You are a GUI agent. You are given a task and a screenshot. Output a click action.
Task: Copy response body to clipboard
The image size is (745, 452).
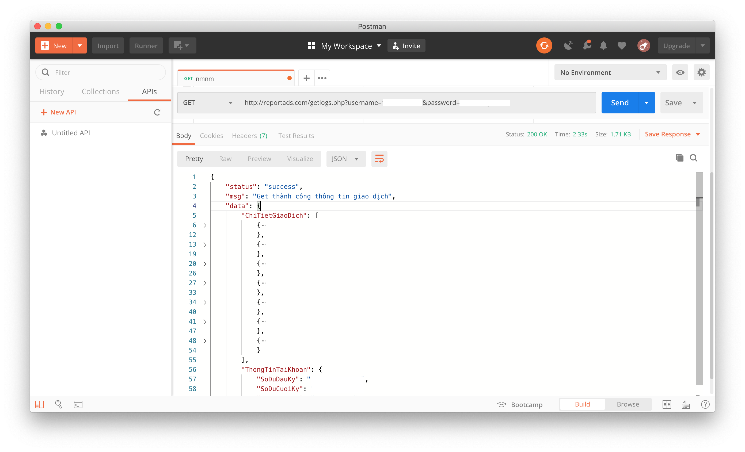click(679, 158)
